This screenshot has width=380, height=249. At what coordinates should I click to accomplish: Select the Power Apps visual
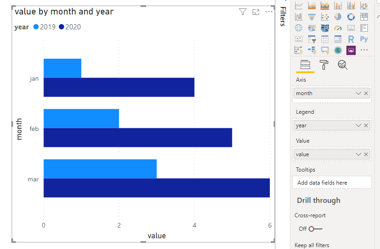[x=351, y=50]
